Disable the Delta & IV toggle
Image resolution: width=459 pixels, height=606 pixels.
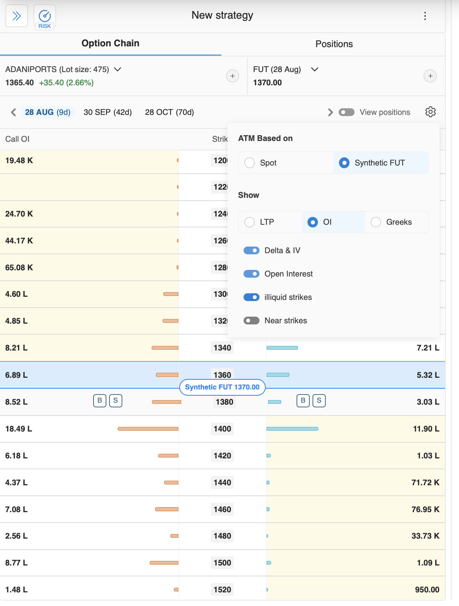click(x=251, y=250)
